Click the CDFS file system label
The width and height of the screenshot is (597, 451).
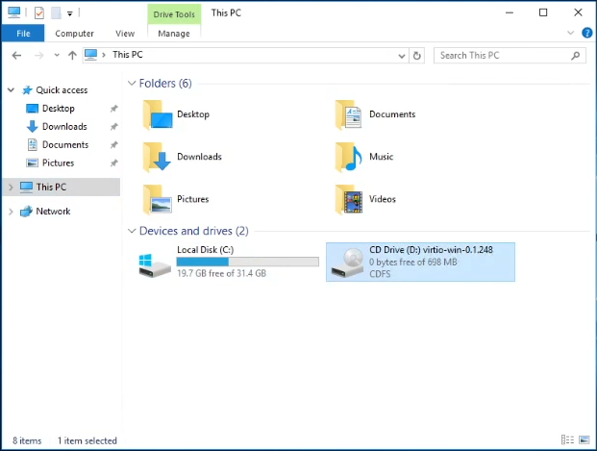[380, 274]
